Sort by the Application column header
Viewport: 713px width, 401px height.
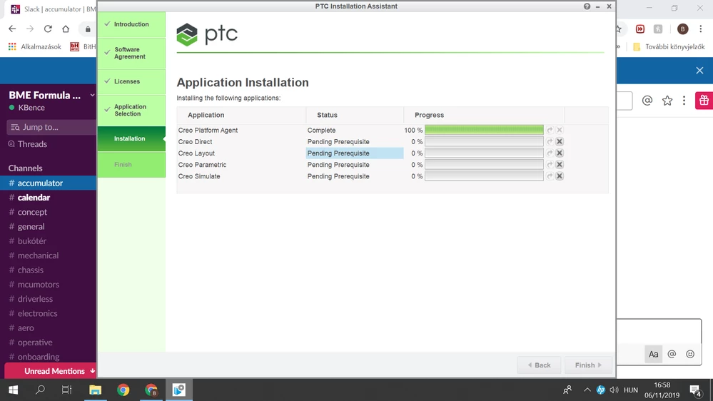[241, 115]
